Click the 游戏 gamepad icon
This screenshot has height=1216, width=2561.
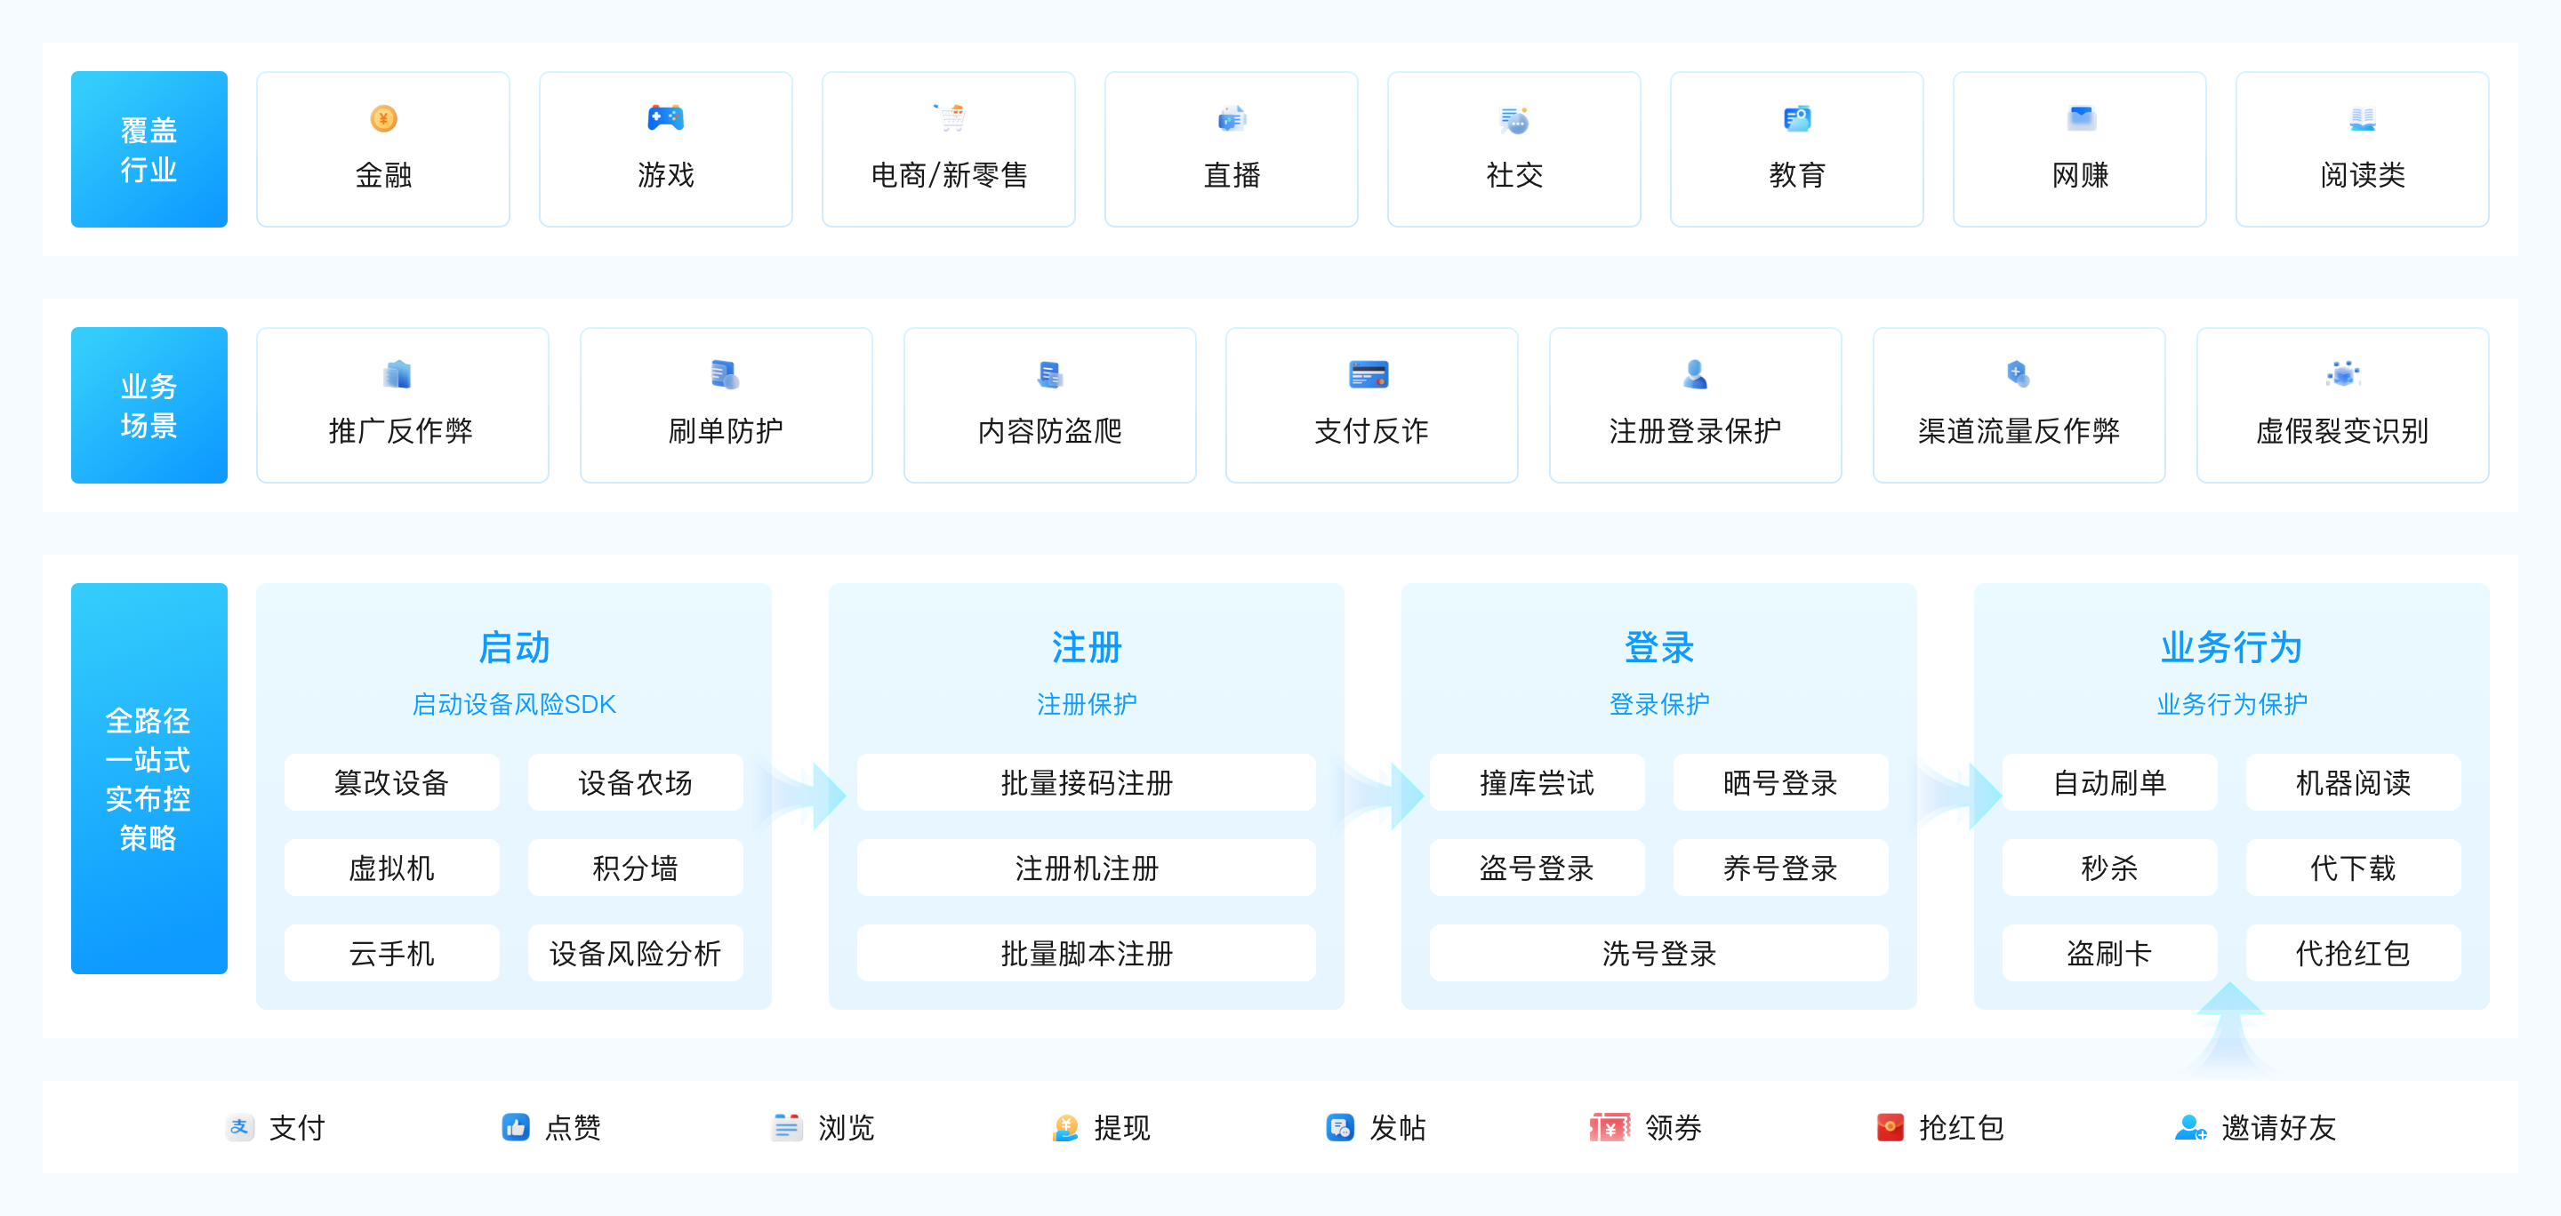665,118
